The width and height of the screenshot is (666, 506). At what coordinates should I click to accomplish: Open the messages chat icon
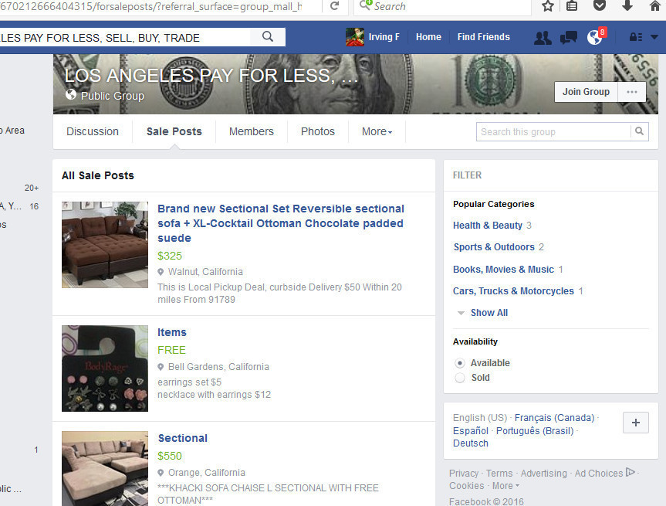(x=568, y=37)
